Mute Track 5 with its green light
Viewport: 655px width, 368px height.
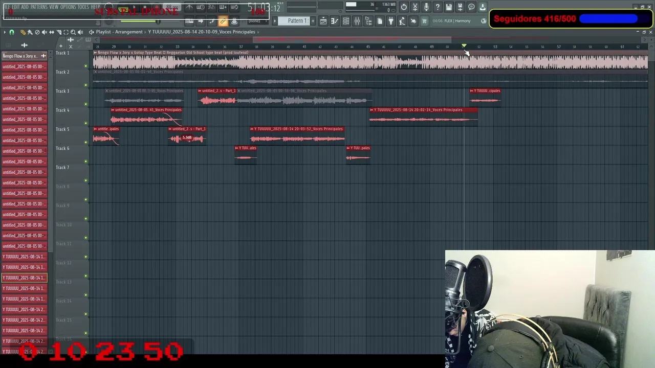85,142
